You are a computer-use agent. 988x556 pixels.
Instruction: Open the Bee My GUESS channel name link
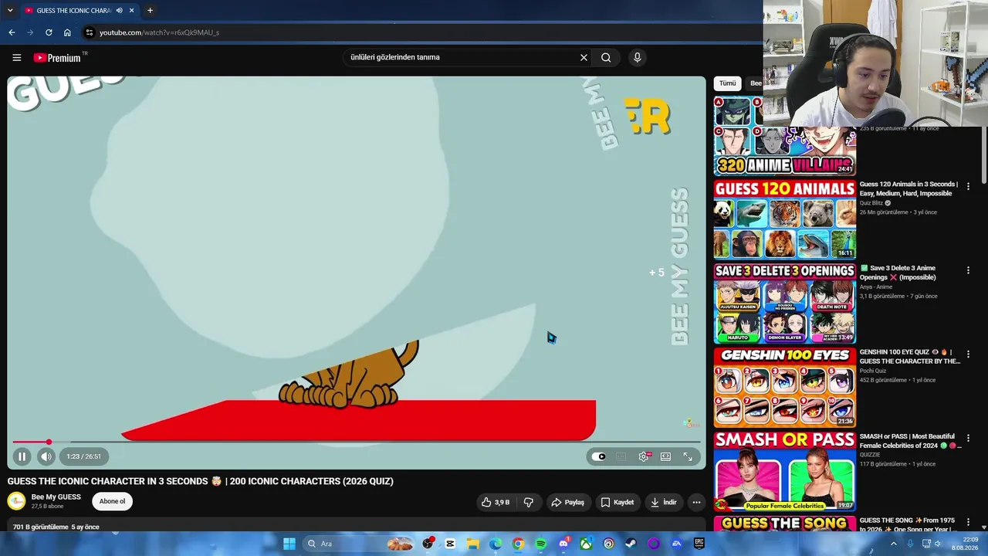click(56, 497)
